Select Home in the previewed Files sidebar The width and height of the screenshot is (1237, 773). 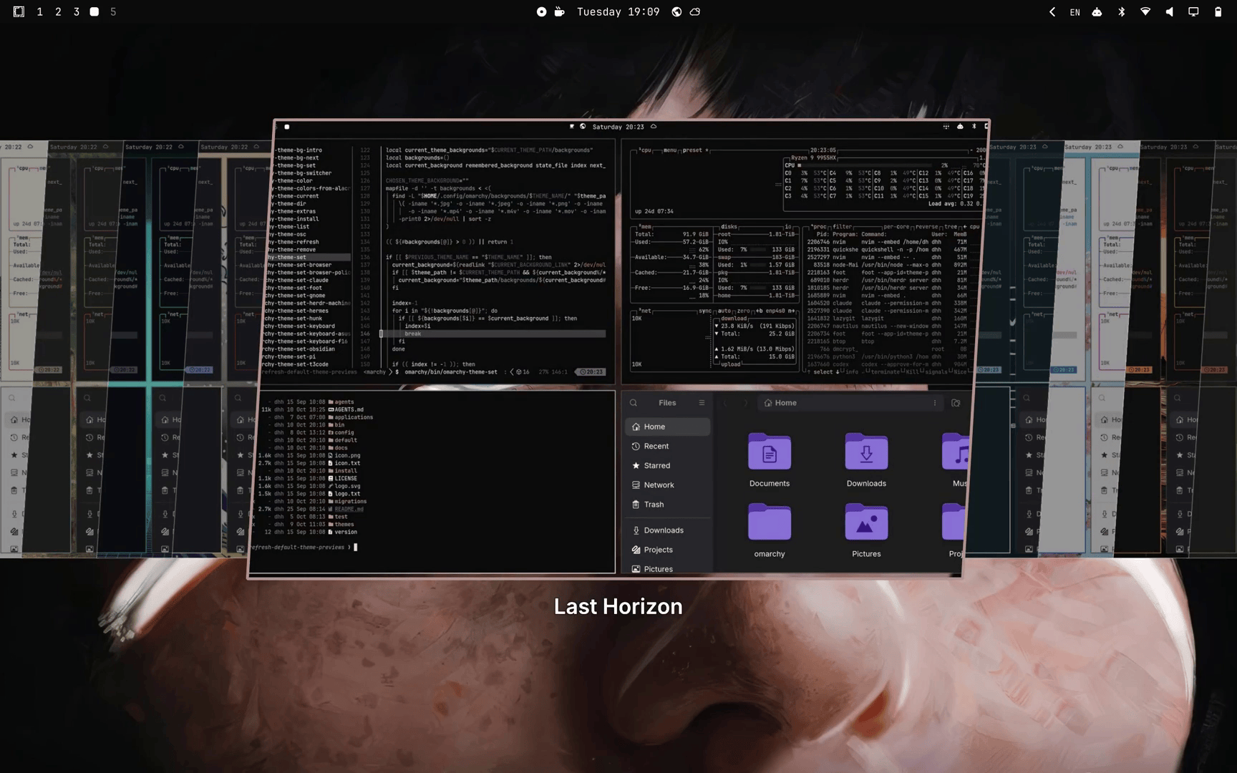tap(668, 427)
